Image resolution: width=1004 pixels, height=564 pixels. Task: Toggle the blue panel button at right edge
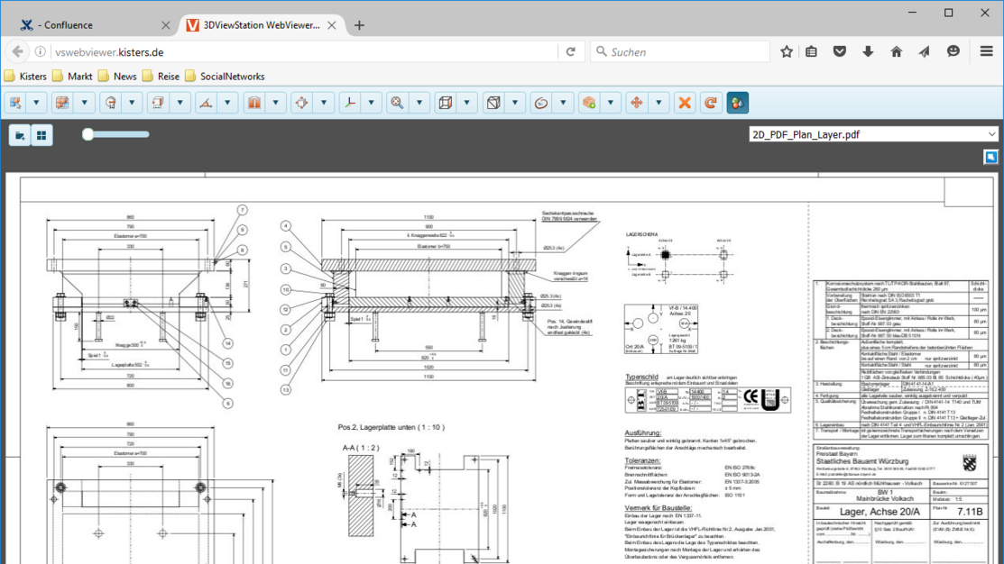(990, 157)
